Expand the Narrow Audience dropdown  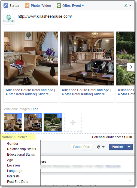[x=16, y=137]
